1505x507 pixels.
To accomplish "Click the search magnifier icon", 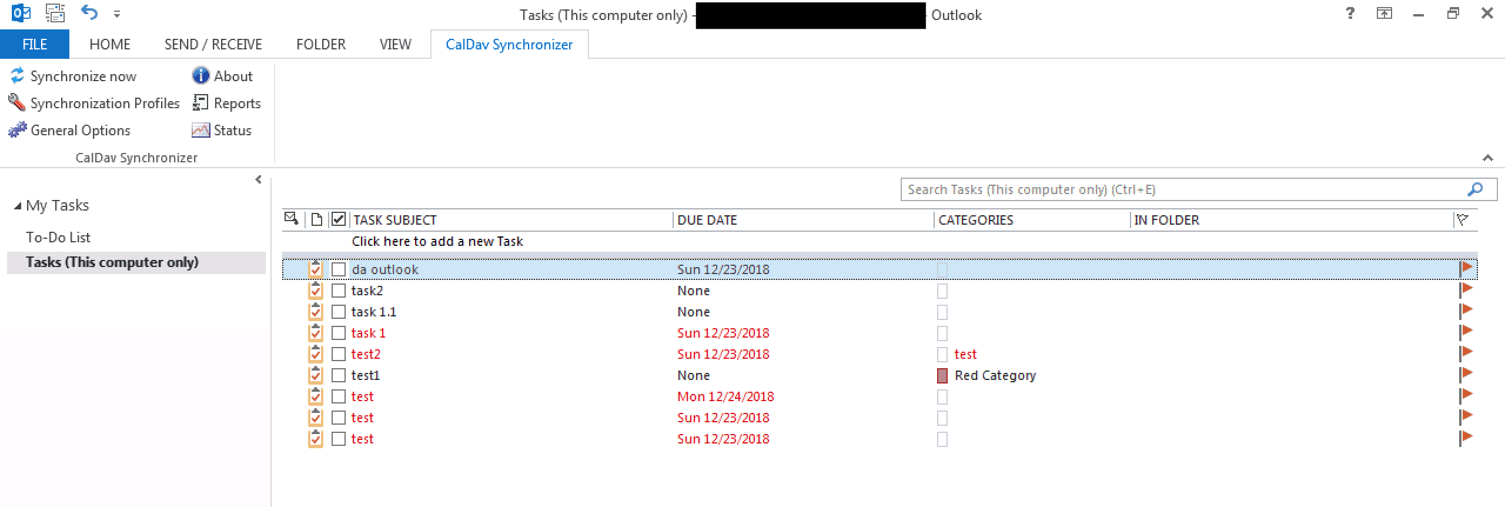I will click(x=1475, y=189).
